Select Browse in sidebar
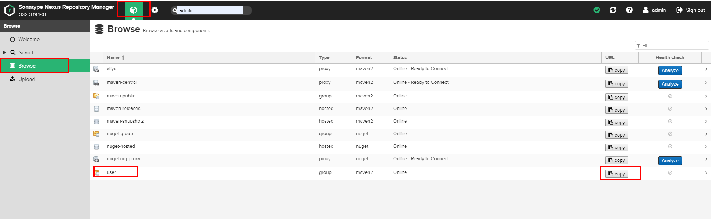 pyautogui.click(x=45, y=66)
